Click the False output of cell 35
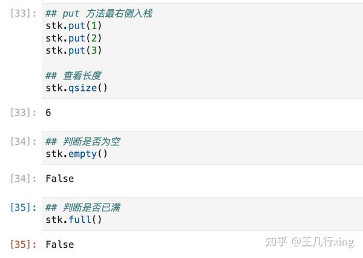This screenshot has height=258, width=363. pos(59,245)
